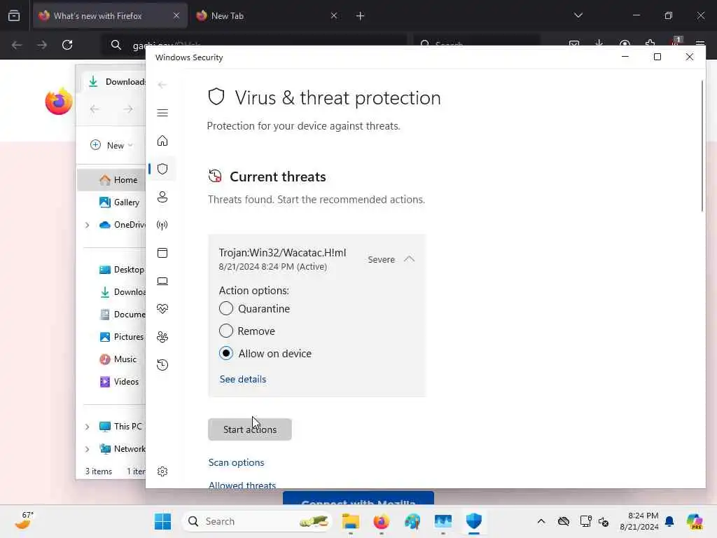Expand Network in File Explorer tree
Screen dimensions: 717x538
coord(87,449)
